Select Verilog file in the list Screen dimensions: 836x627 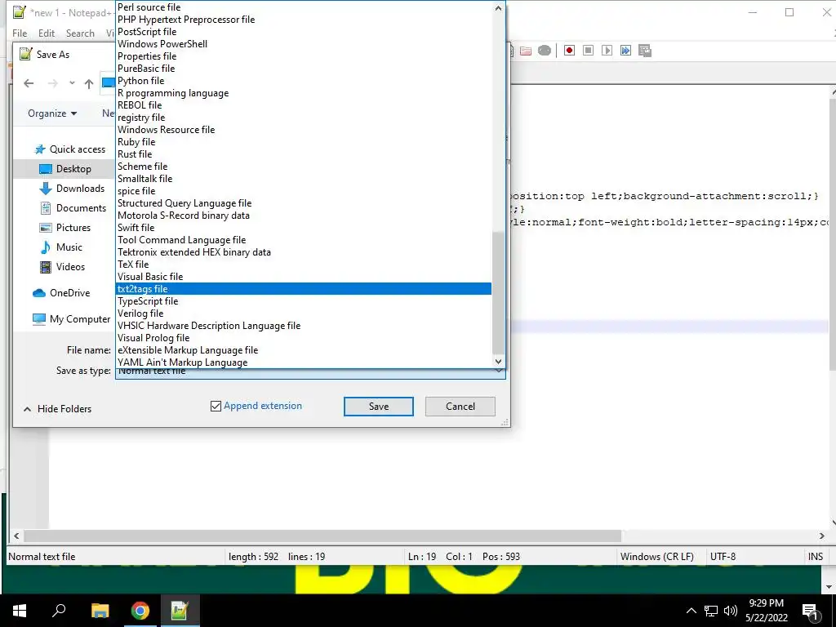coord(304,313)
